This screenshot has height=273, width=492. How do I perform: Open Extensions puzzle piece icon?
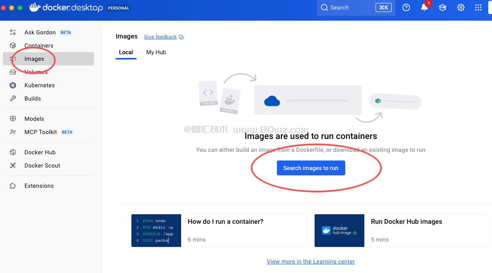(x=13, y=186)
